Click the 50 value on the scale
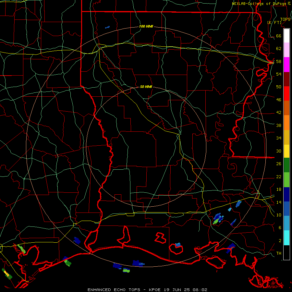 coord(279,87)
